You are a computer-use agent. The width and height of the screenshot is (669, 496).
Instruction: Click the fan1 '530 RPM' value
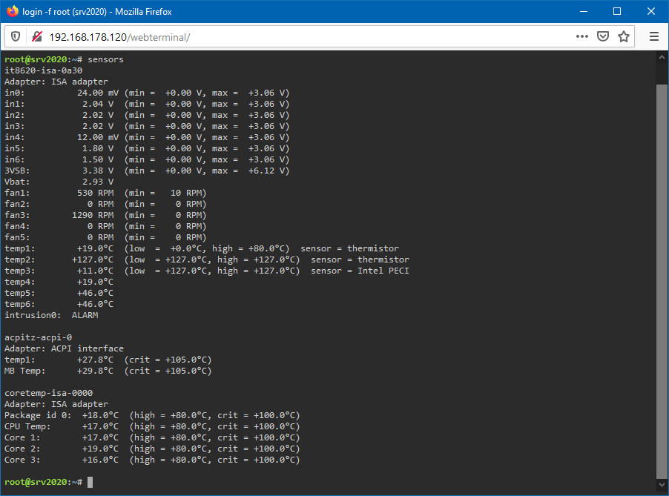96,193
